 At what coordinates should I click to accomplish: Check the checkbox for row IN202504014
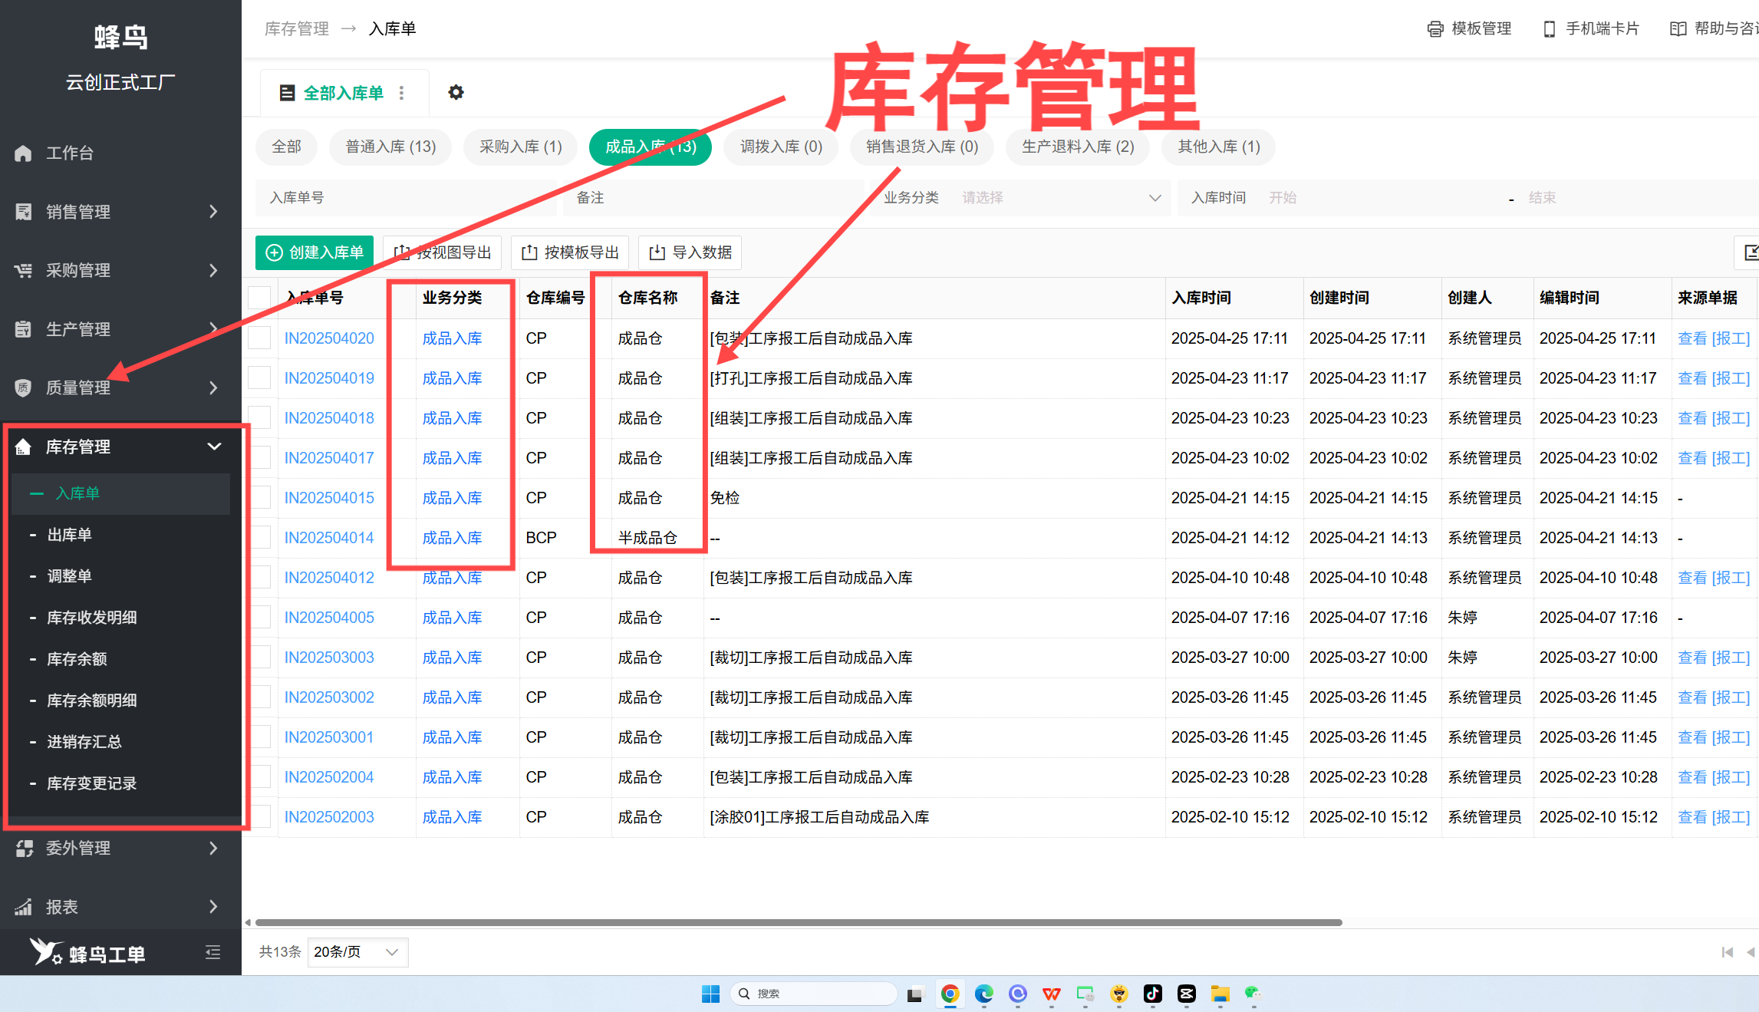coord(260,537)
